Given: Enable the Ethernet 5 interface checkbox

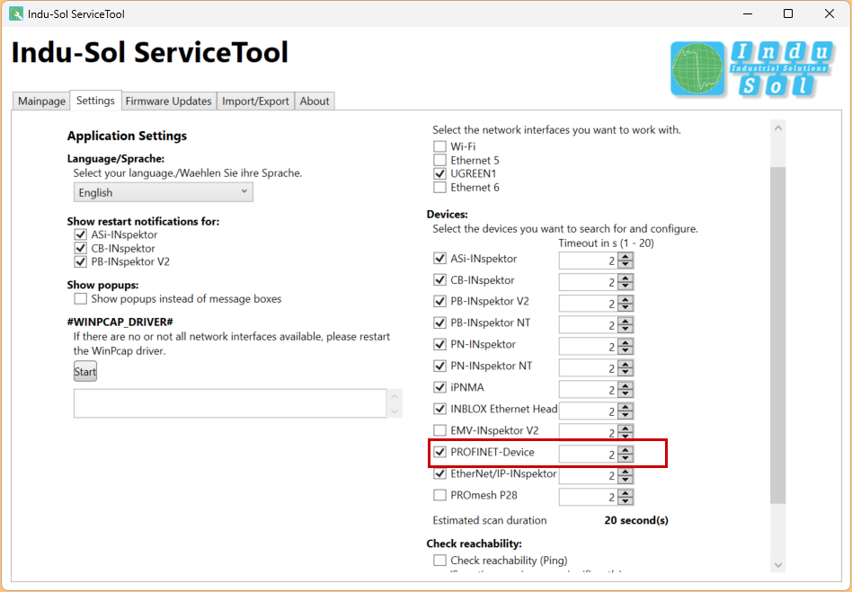Looking at the screenshot, I should [x=439, y=160].
